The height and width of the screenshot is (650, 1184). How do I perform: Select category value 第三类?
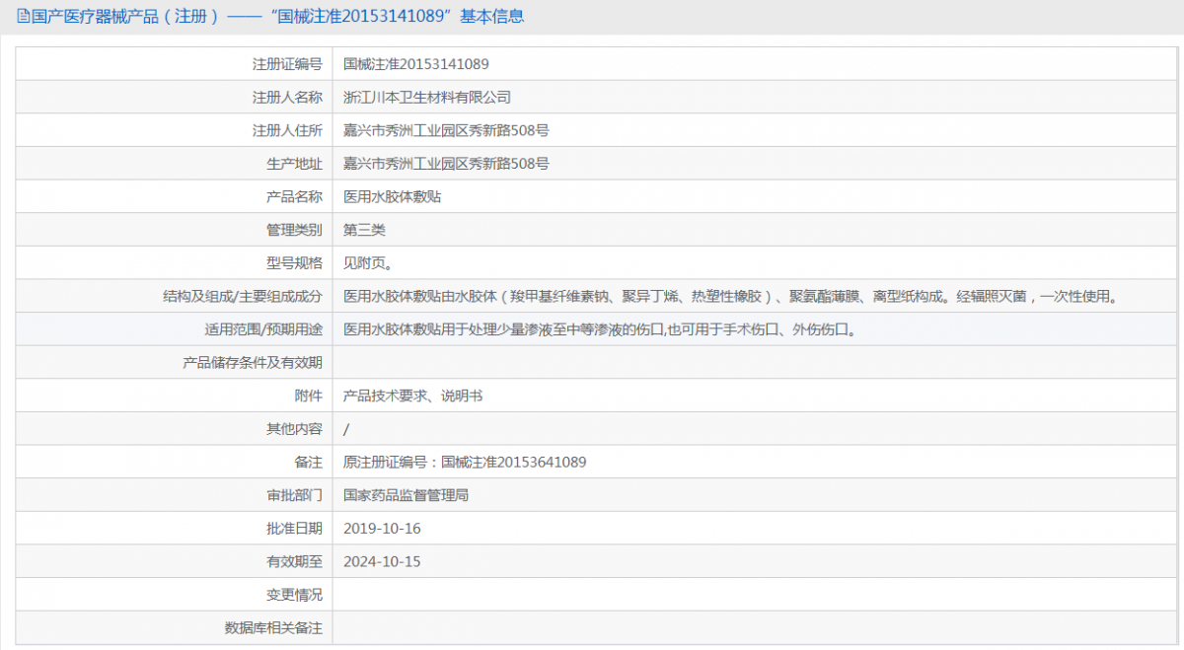(364, 230)
